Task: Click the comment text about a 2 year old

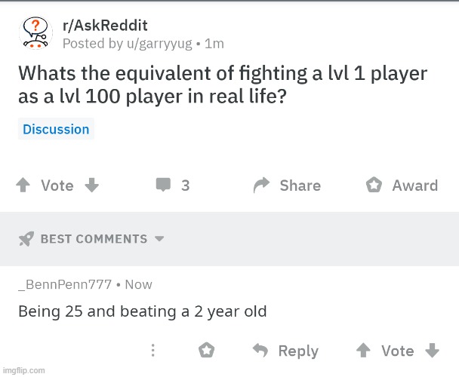Action: (142, 311)
